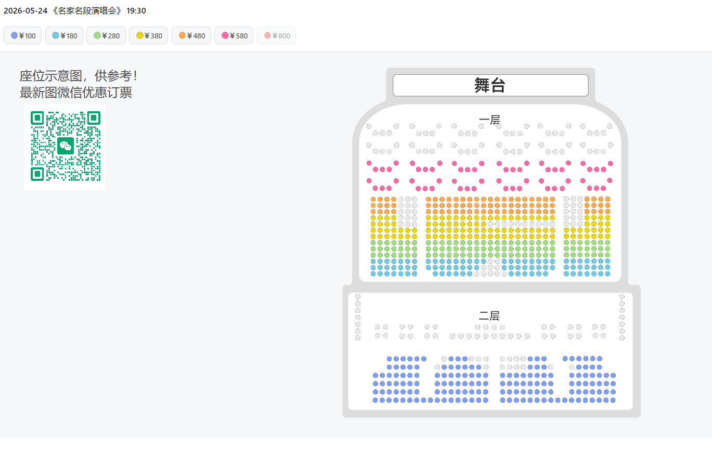Click the 舞台 stage label
Viewport: 712px width, 449px height.
coord(490,85)
